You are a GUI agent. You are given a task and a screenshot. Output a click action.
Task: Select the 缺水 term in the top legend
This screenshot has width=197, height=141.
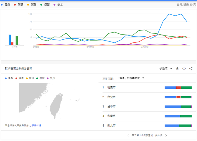click(60, 5)
